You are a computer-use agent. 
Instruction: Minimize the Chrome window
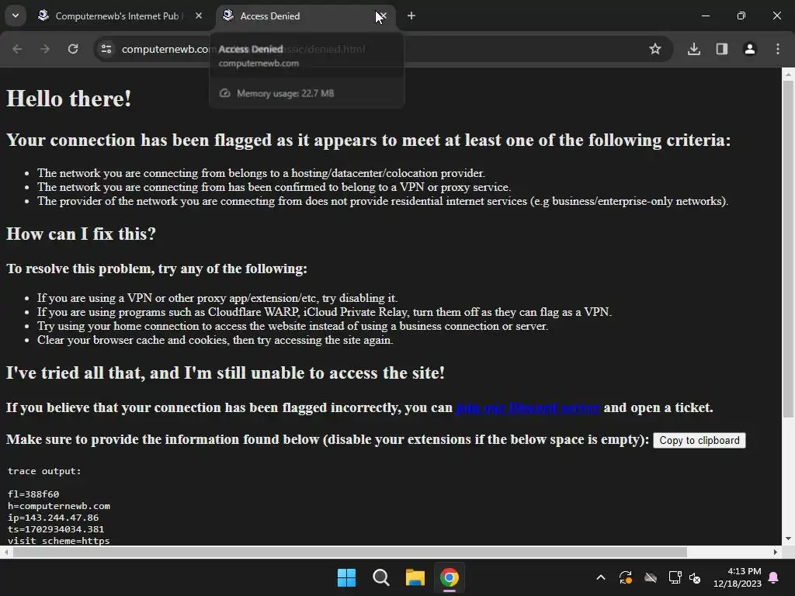[705, 16]
